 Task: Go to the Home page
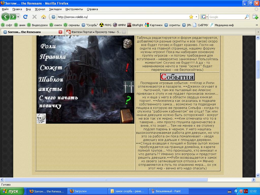tap(44, 17)
